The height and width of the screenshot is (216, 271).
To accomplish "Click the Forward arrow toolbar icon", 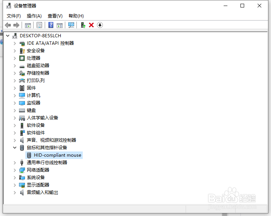I will [x=16, y=25].
